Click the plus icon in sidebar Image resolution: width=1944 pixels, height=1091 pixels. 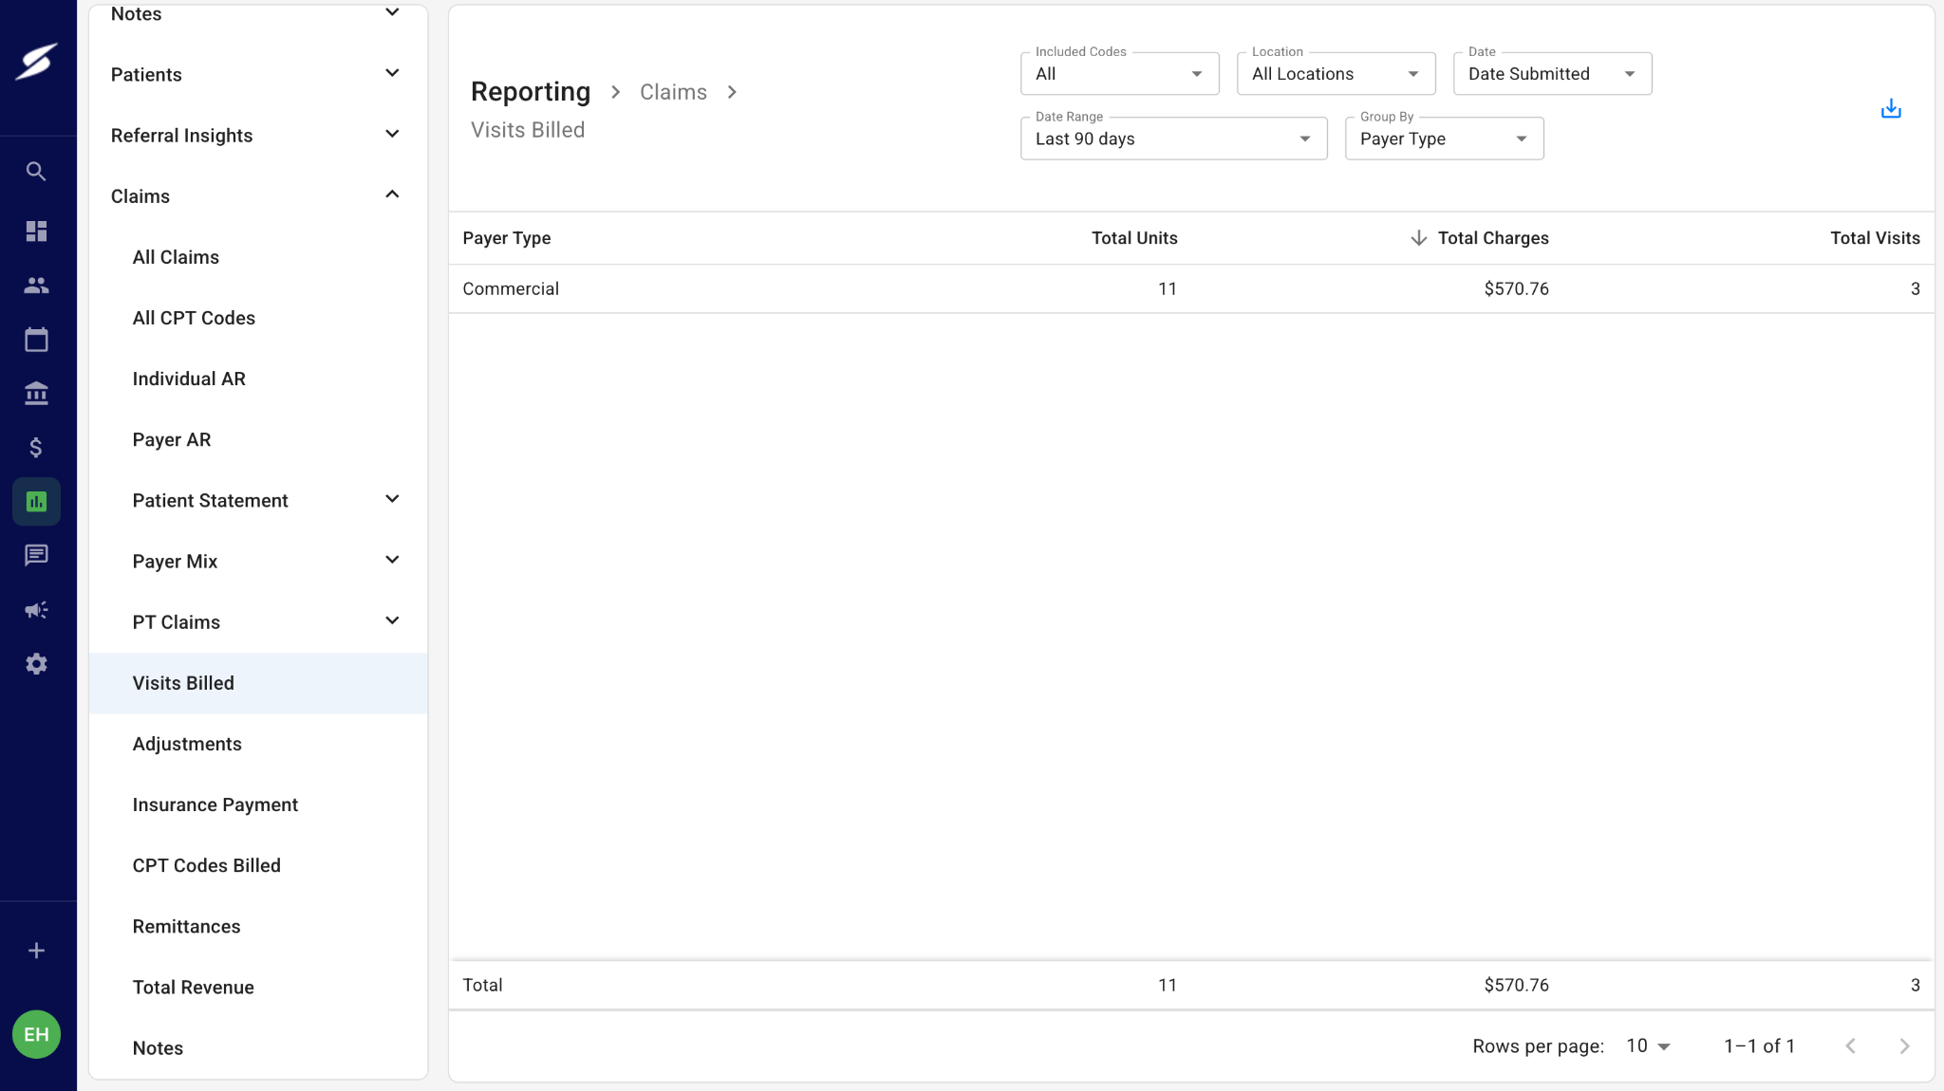point(36,951)
